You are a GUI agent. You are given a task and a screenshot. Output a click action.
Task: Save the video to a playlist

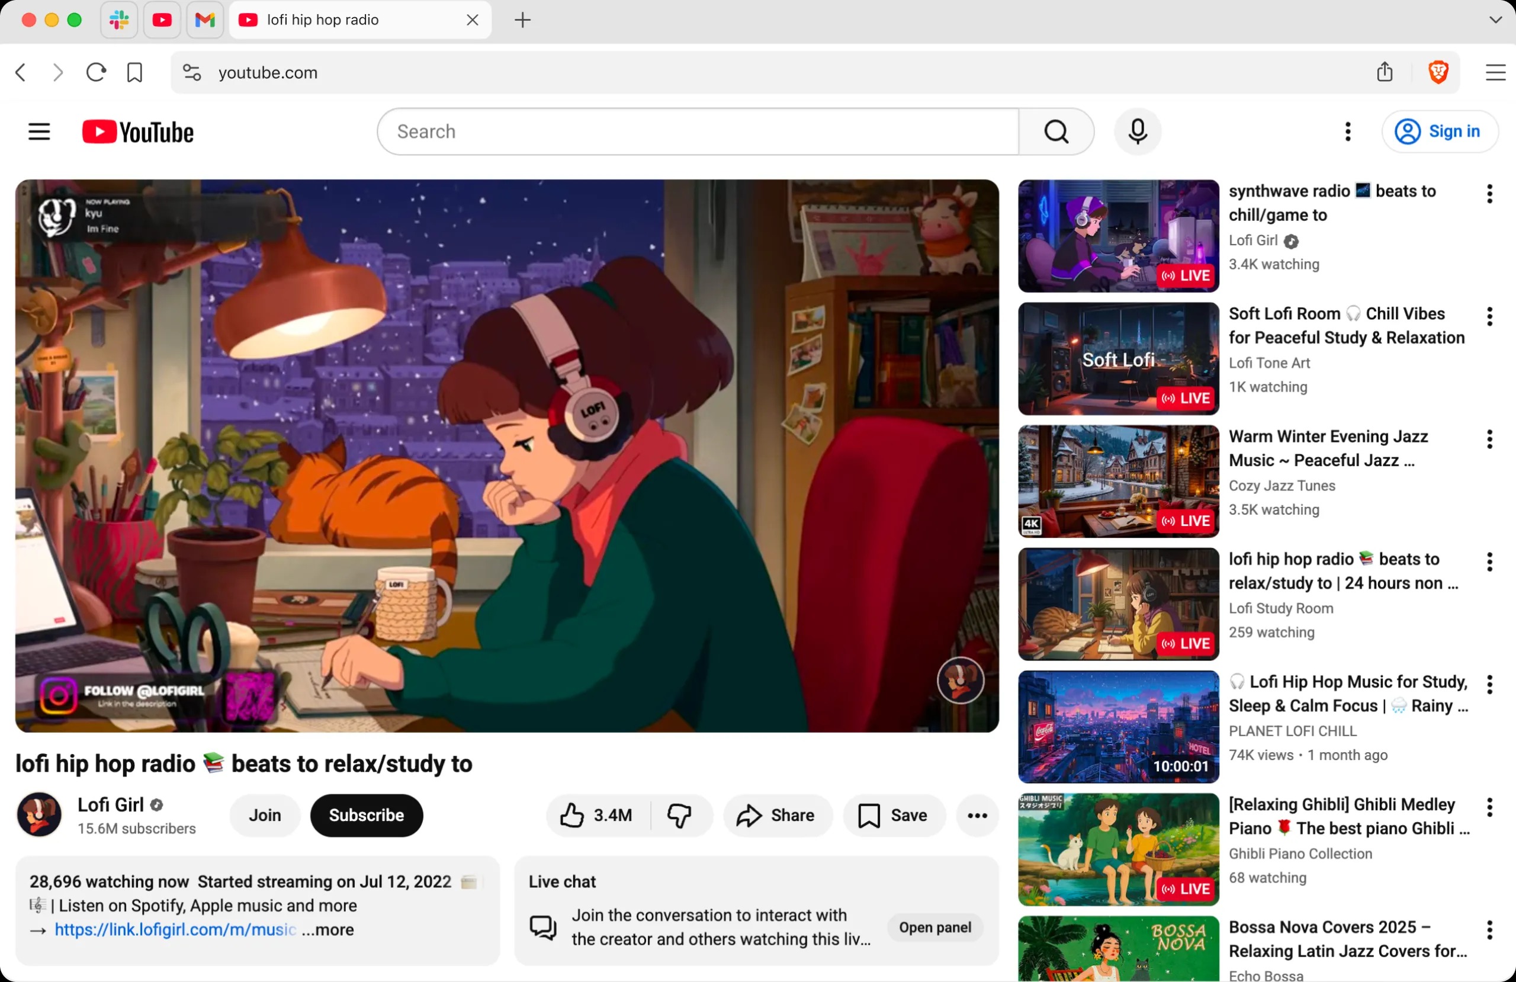(x=893, y=815)
